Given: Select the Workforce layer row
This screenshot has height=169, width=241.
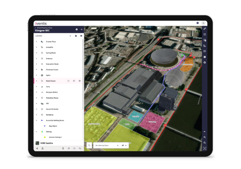Looking at the screenshot, I should (58, 115).
